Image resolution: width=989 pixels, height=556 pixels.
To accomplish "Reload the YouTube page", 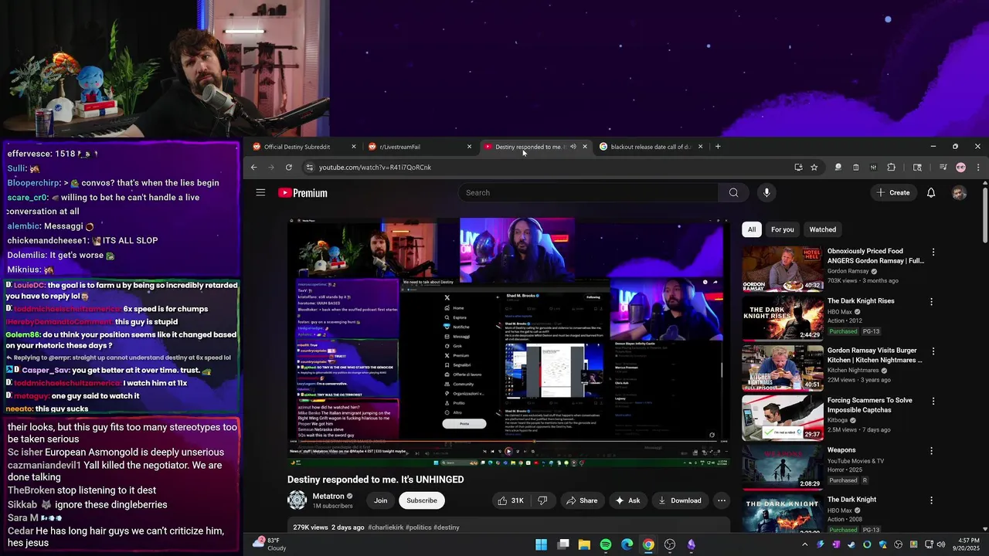I will click(x=289, y=167).
